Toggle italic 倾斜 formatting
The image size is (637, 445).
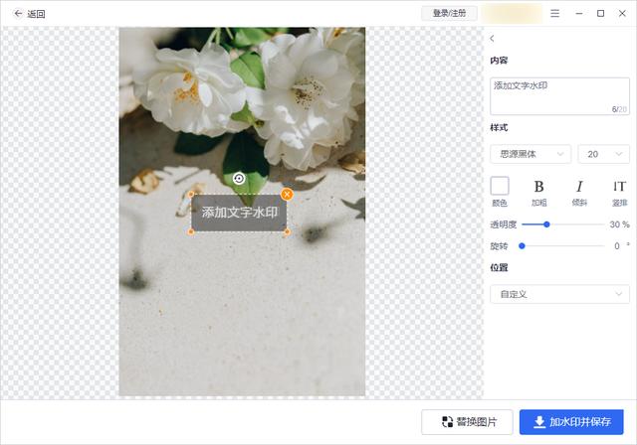coord(579,192)
